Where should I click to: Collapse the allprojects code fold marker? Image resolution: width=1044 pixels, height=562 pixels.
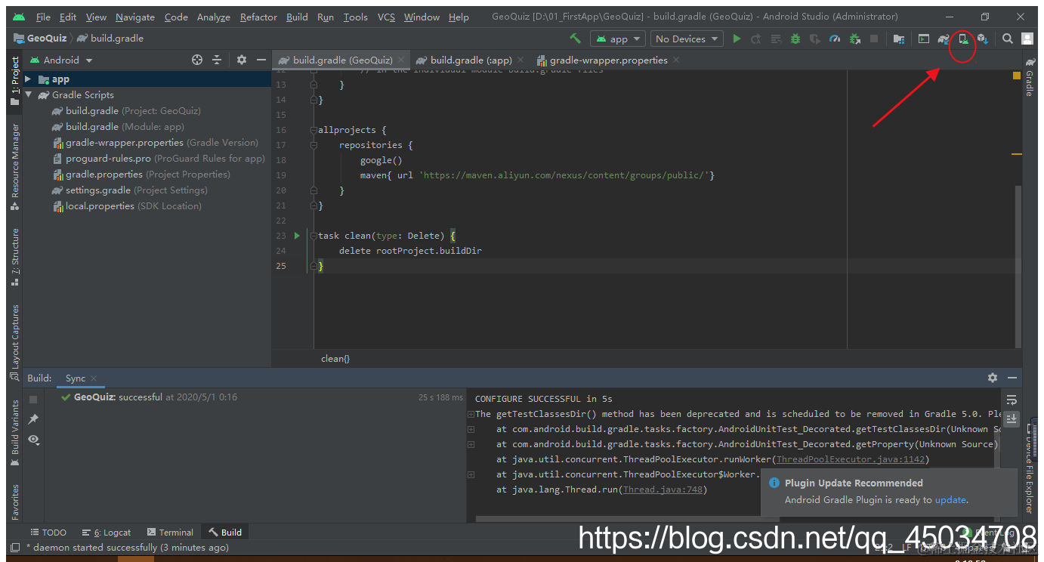click(314, 130)
